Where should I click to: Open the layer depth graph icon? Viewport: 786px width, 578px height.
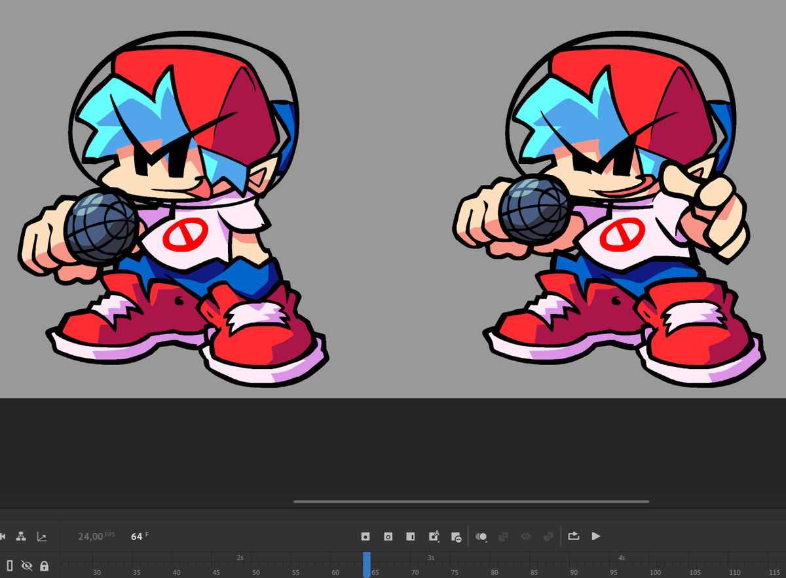[x=42, y=537]
